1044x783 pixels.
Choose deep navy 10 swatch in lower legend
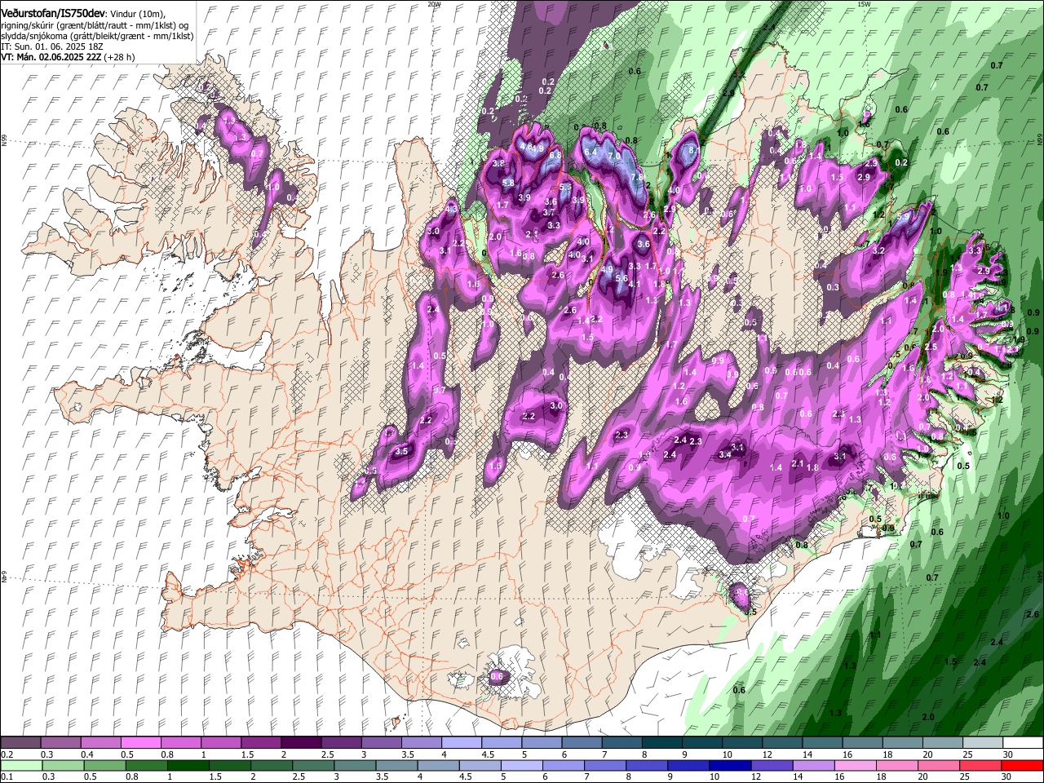coord(728,765)
